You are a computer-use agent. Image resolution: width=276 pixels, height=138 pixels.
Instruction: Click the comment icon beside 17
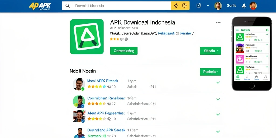109,104
